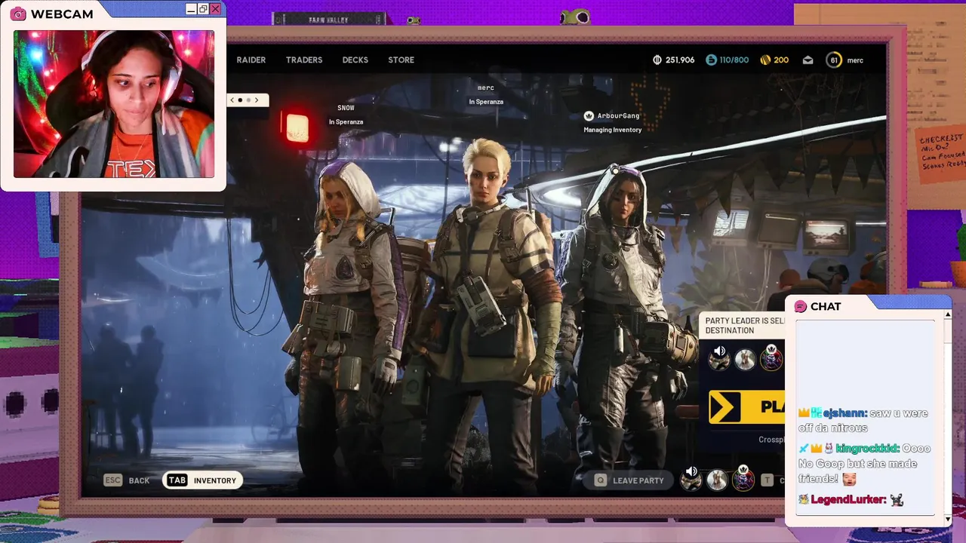Switch to the TRADERS tab
Screen dimensions: 966x543
click(x=304, y=60)
